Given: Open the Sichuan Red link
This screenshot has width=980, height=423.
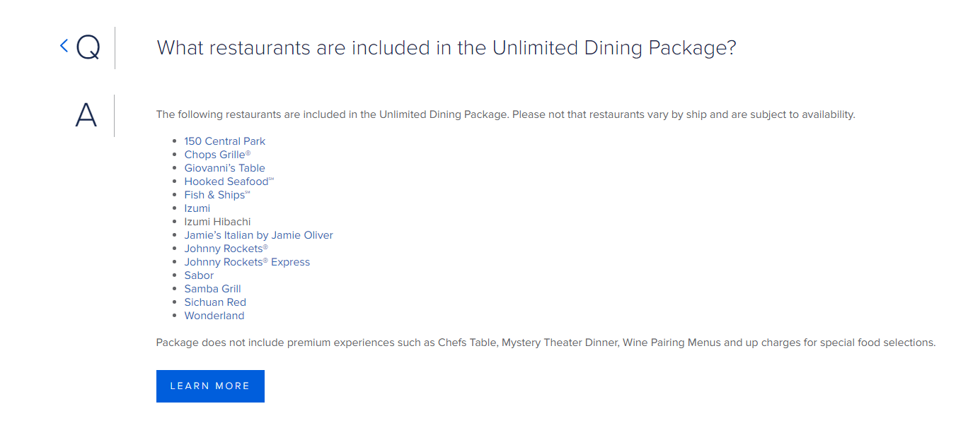Looking at the screenshot, I should point(215,302).
